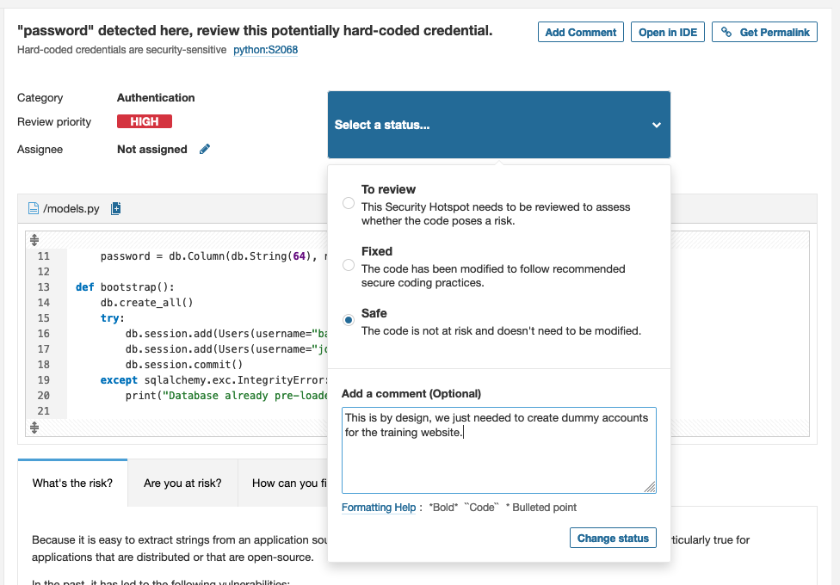Click the Change status button

(x=613, y=538)
